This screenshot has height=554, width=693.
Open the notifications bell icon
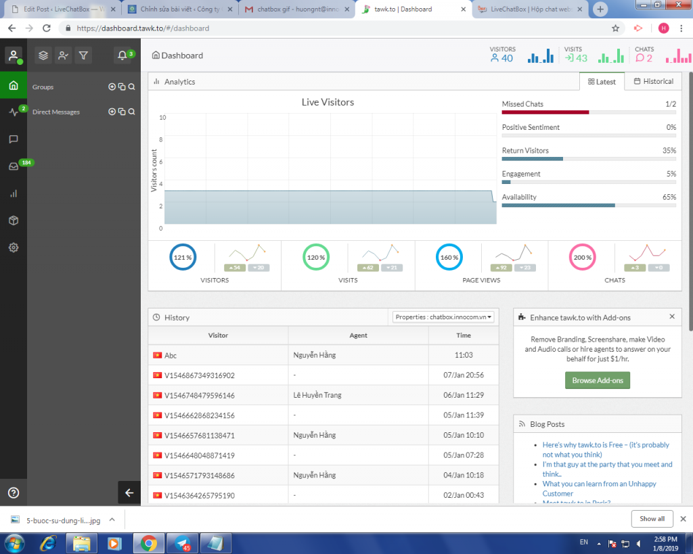[x=122, y=55]
